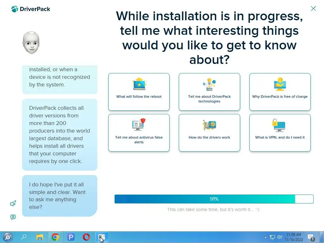324x243 pixels.
Task: Toggle the chat message icon
Action: (x=13, y=217)
